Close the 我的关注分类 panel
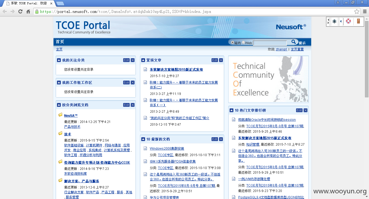 [133, 60]
